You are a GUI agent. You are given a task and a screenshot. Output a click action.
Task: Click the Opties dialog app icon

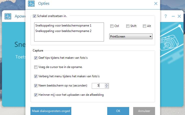pos(31,3)
